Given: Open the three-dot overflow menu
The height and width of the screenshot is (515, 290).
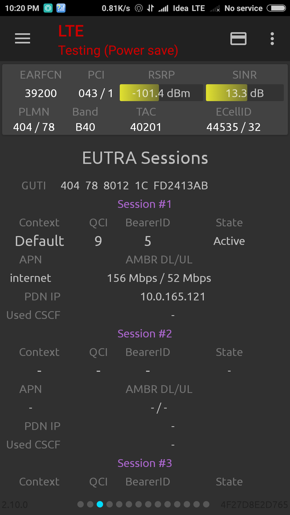Looking at the screenshot, I should pyautogui.click(x=272, y=39).
